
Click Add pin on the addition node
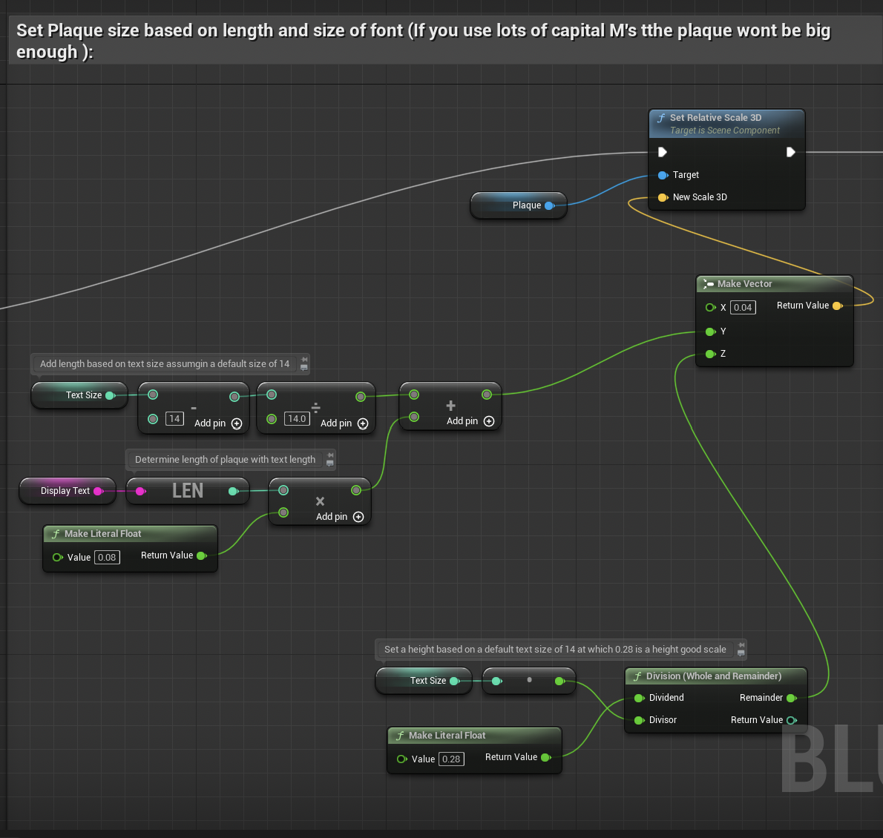pyautogui.click(x=489, y=420)
